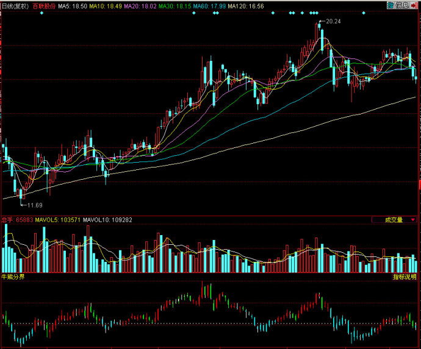Click the first cyan diamond info marker under 百联股份
The height and width of the screenshot is (349, 421).
point(41,13)
